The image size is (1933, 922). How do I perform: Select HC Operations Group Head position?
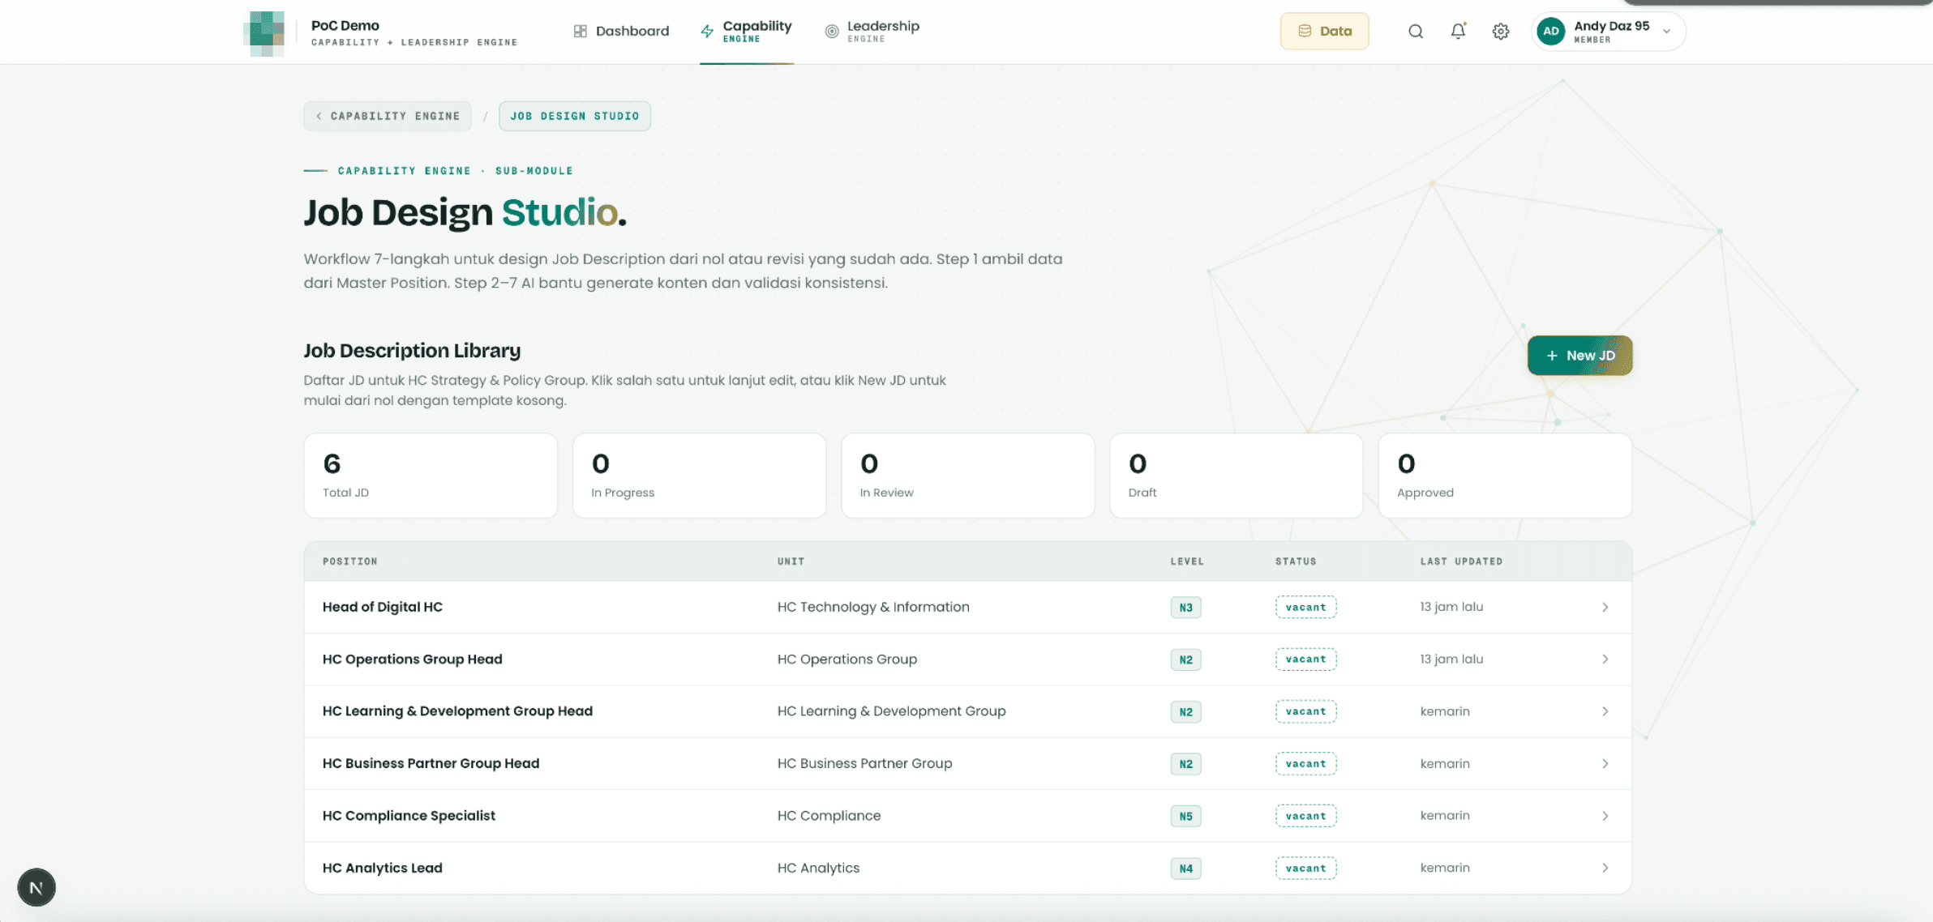(x=413, y=659)
